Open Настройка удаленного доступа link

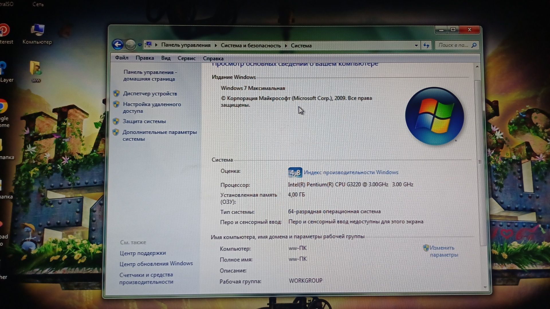click(x=152, y=108)
